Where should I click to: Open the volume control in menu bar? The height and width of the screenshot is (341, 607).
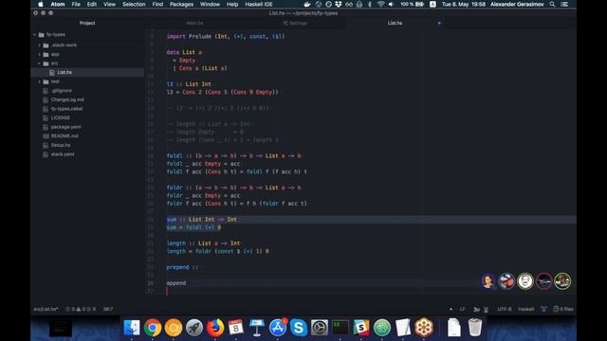tap(391, 4)
